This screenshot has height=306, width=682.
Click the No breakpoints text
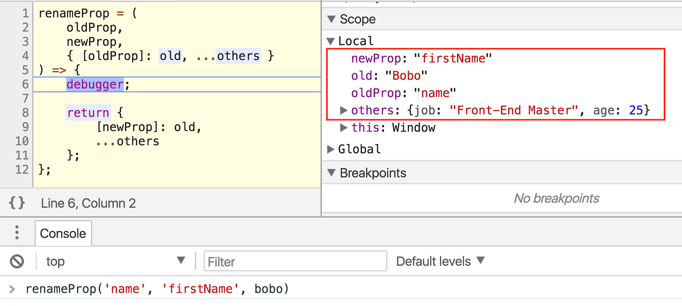pos(556,198)
